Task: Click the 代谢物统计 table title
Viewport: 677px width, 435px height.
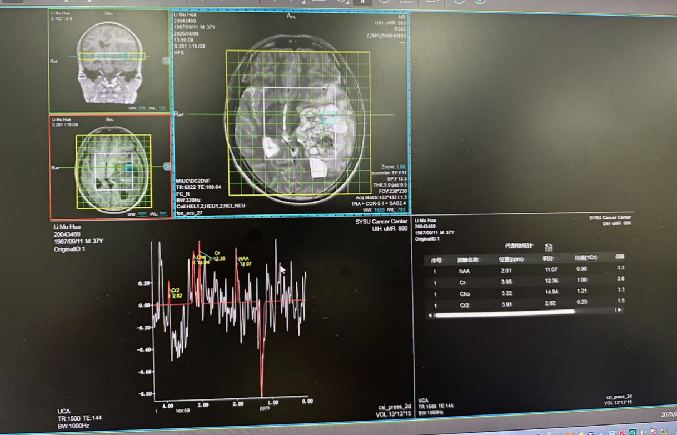Action: 519,246
